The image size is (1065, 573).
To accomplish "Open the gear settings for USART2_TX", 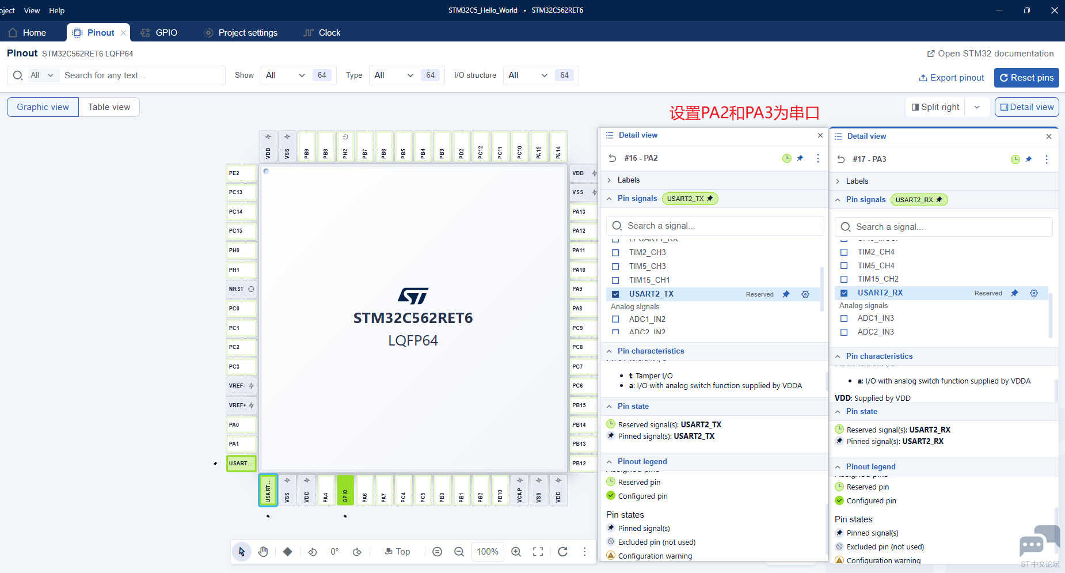I will (x=805, y=294).
